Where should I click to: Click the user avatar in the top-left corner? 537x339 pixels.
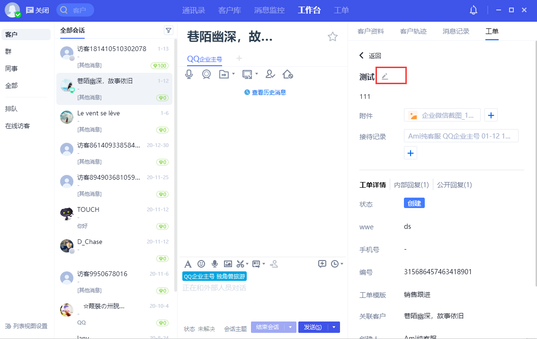[x=12, y=10]
